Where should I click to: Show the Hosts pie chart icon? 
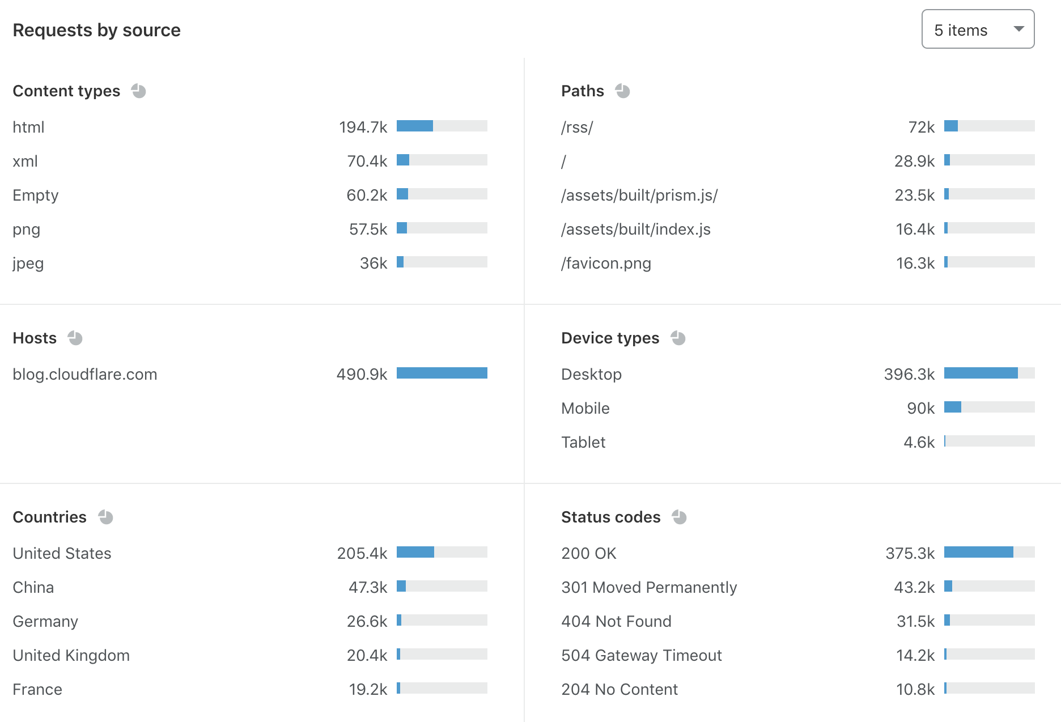[x=75, y=338]
